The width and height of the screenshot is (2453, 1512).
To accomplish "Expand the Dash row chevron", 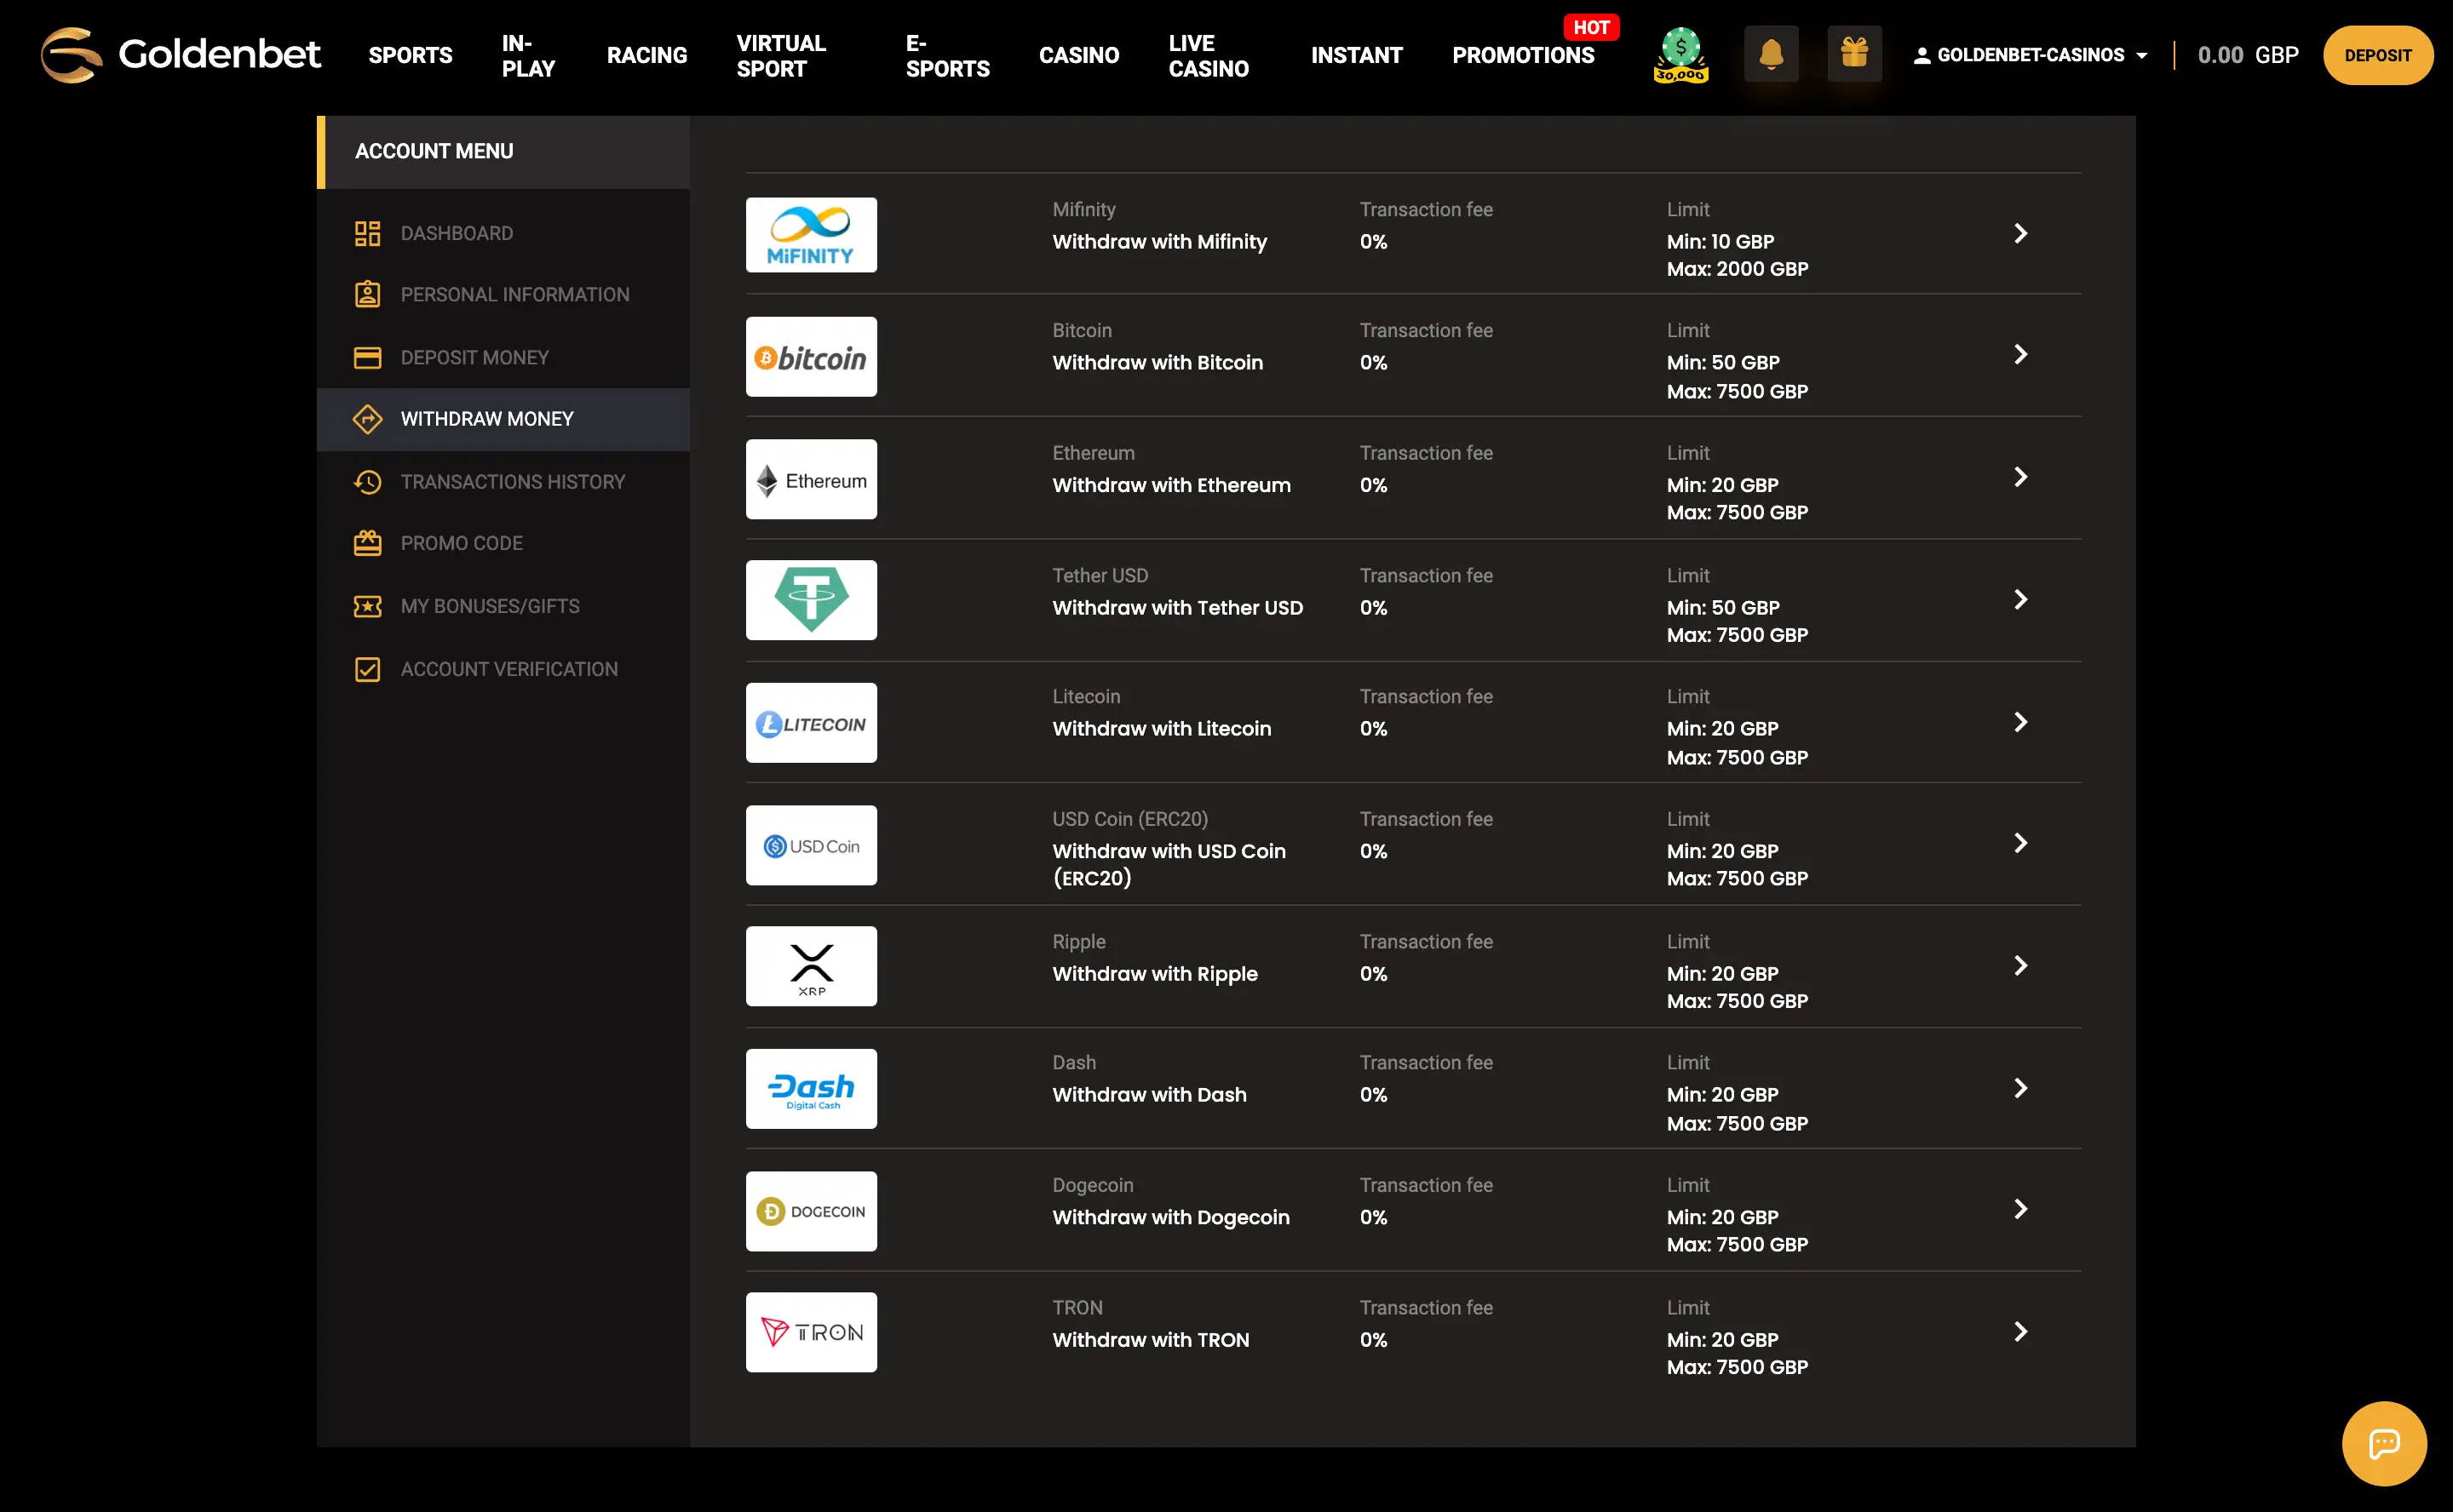I will [x=2019, y=1088].
